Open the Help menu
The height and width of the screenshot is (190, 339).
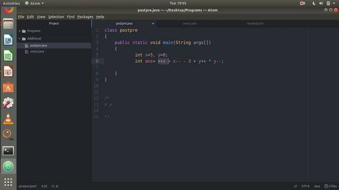pyautogui.click(x=100, y=17)
